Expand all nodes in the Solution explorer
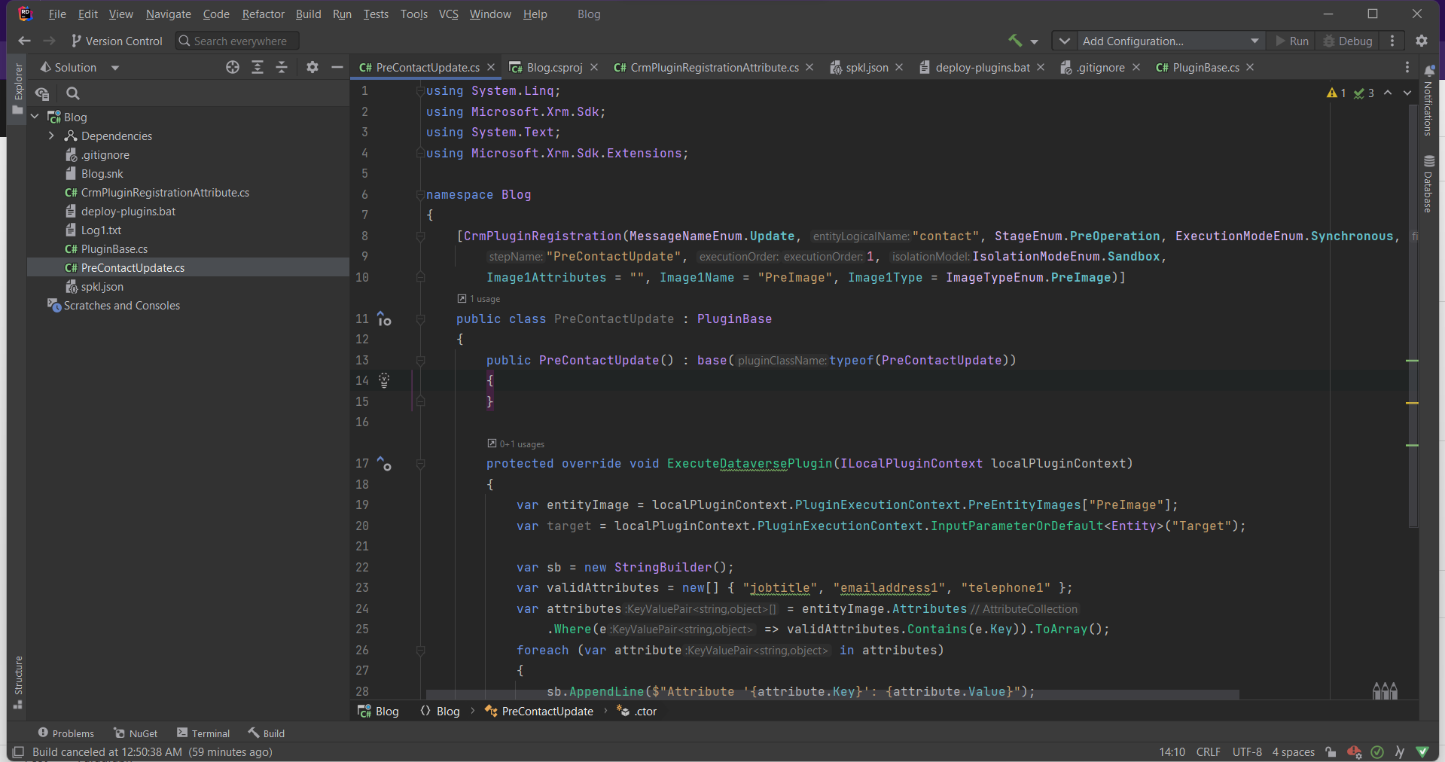The width and height of the screenshot is (1445, 762). 258,68
